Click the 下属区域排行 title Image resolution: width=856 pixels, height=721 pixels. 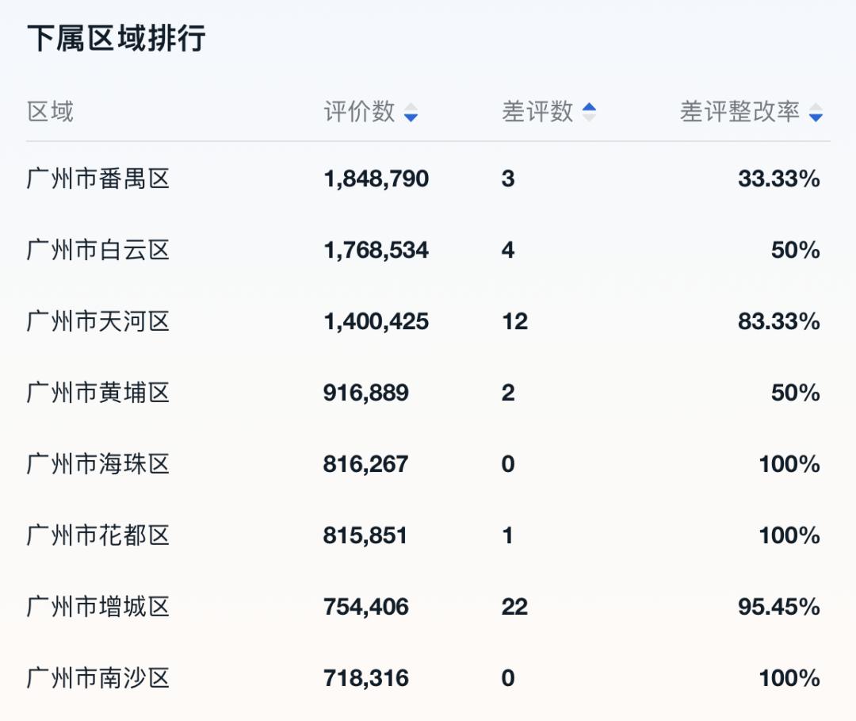click(x=117, y=38)
